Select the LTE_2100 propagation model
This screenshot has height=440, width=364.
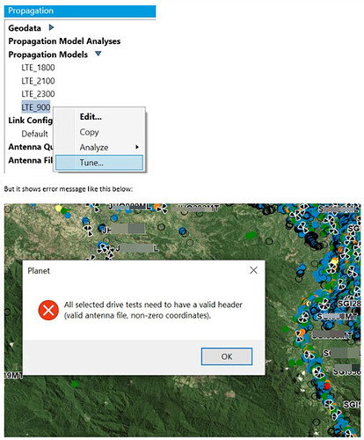[38, 81]
